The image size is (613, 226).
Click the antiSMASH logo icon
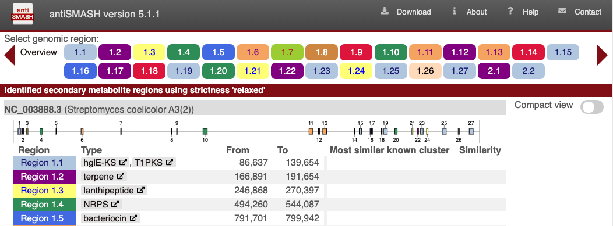pos(23,14)
